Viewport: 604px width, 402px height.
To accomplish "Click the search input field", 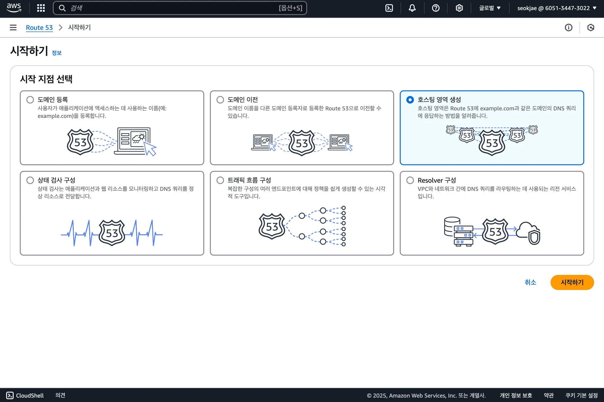I will point(174,8).
